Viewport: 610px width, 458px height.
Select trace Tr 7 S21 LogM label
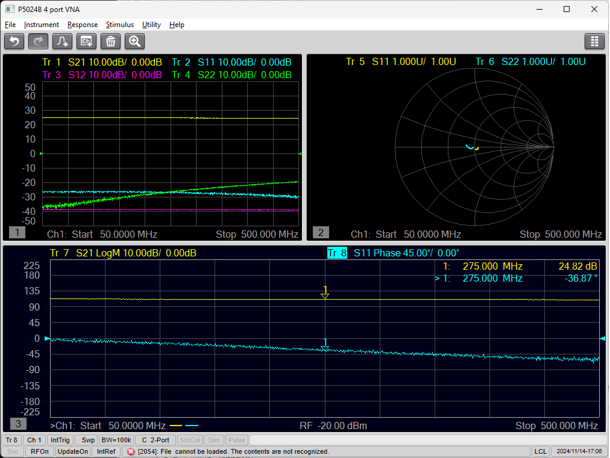(124, 253)
